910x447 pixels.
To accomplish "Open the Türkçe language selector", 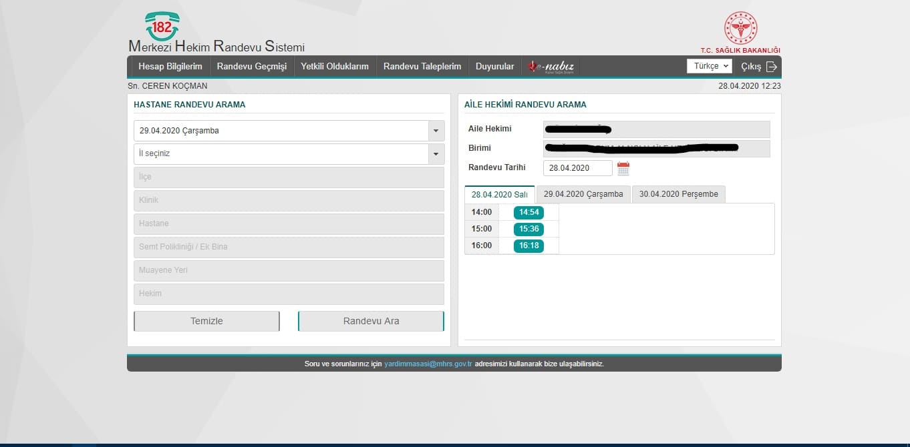I will coord(709,67).
